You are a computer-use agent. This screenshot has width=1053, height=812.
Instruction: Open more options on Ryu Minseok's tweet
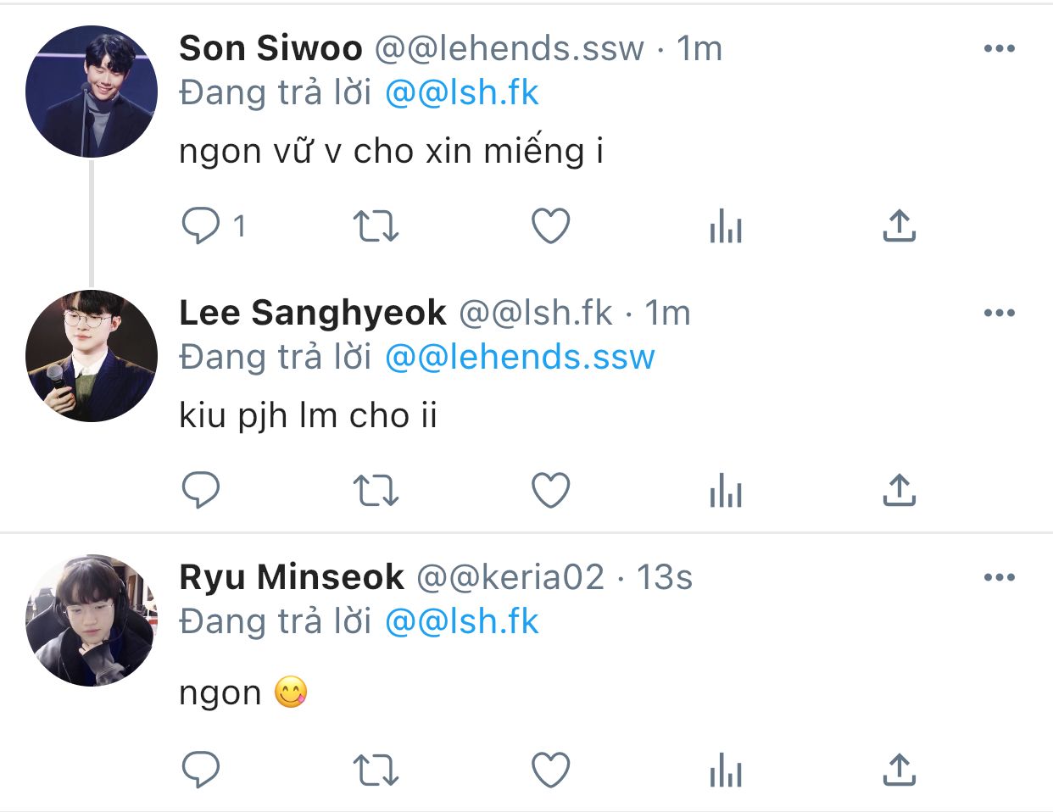(1000, 577)
